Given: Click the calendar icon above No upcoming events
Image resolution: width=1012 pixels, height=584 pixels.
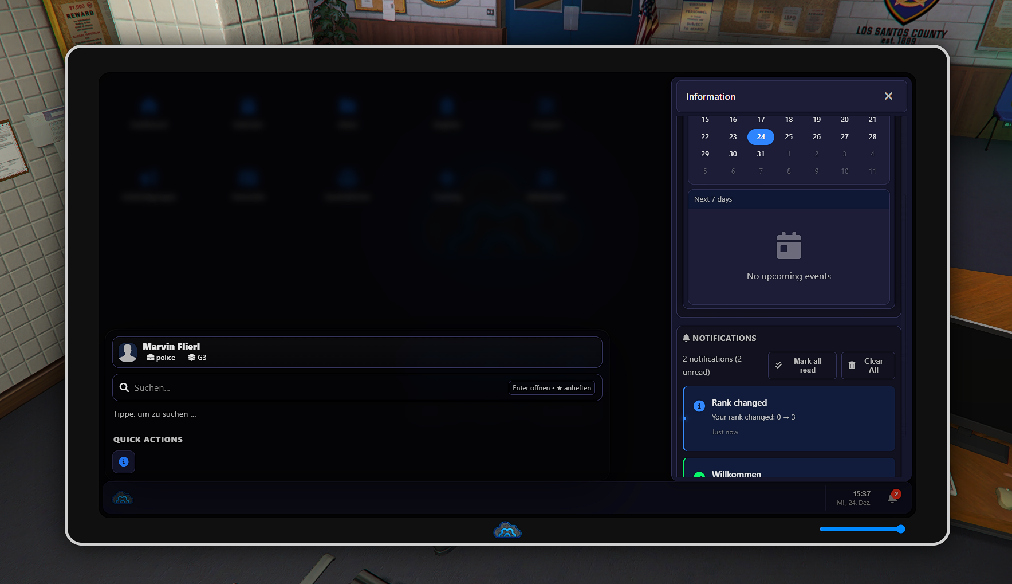Looking at the screenshot, I should [789, 246].
